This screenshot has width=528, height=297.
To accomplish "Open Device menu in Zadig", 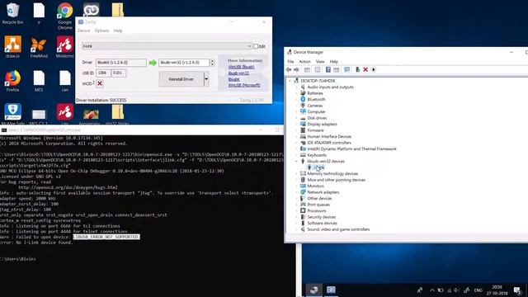I will pyautogui.click(x=83, y=31).
